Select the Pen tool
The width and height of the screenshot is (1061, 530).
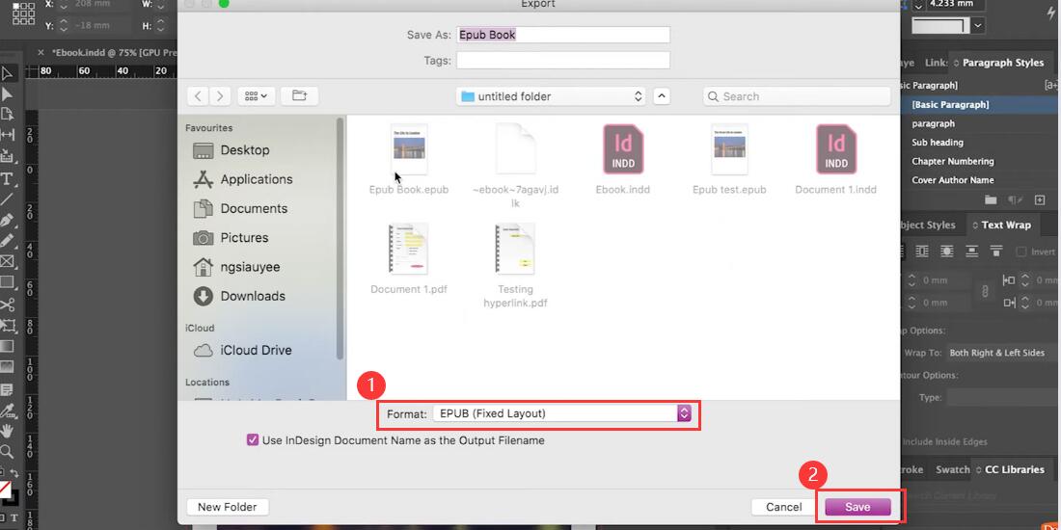point(7,220)
